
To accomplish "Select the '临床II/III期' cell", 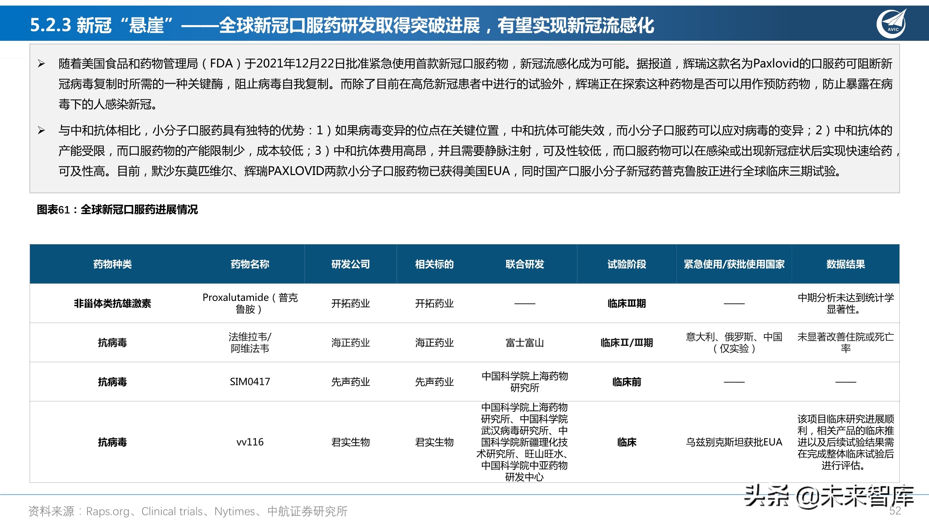I will coord(627,342).
